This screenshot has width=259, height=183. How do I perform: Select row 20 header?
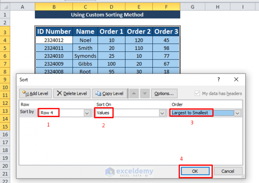[5, 166]
